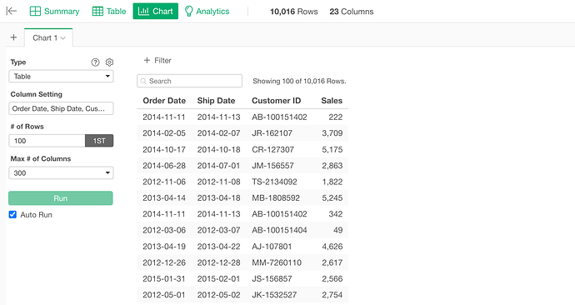The width and height of the screenshot is (575, 305).
Task: Click the Order Date column header
Action: point(164,101)
